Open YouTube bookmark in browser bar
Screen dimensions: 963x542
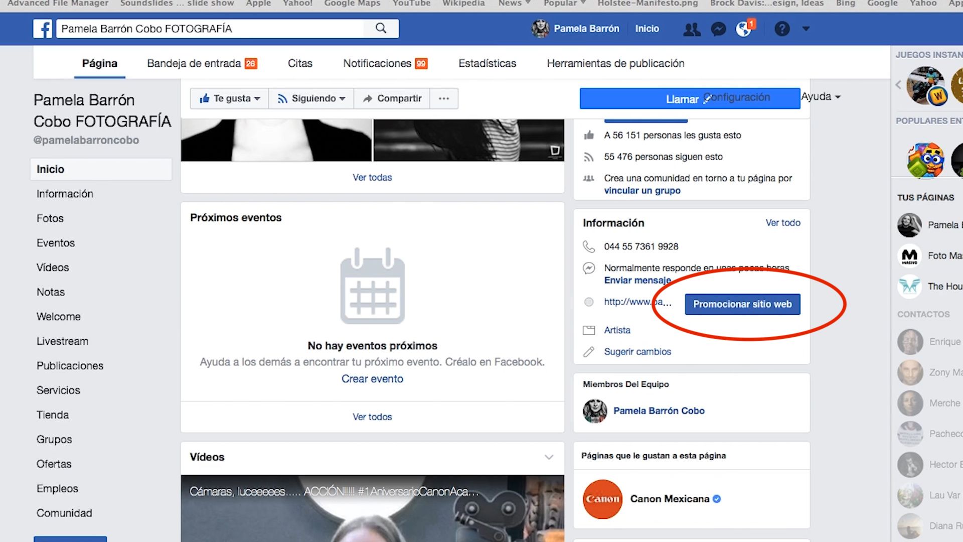411,3
